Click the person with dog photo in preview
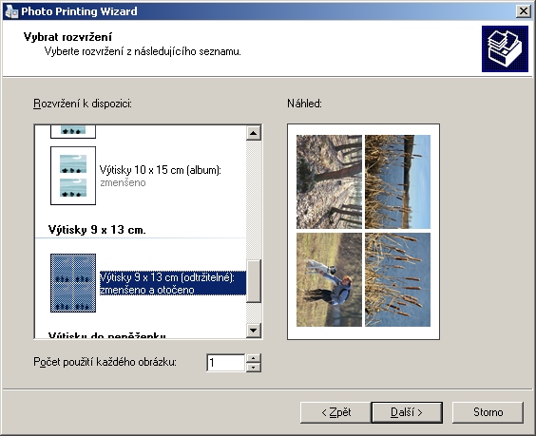This screenshot has width=536, height=436. point(329,280)
